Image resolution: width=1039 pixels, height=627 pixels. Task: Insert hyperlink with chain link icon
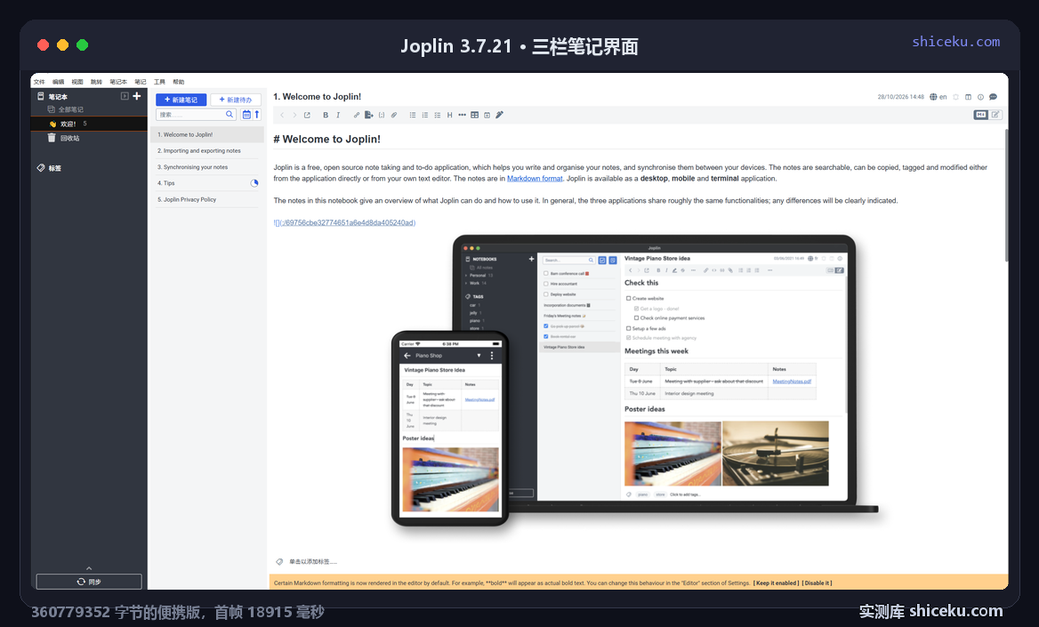[357, 116]
